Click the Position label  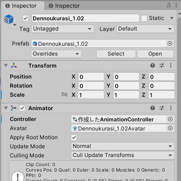click(21, 77)
